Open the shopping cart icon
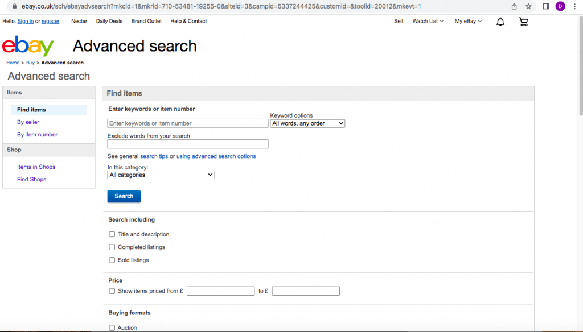This screenshot has width=583, height=332. tap(523, 22)
